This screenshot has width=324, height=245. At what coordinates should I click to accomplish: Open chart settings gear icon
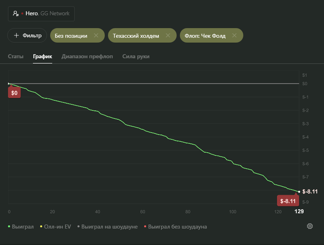(x=310, y=226)
